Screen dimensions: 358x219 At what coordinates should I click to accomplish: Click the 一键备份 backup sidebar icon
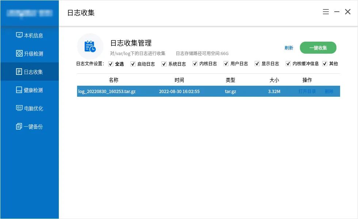pyautogui.click(x=19, y=126)
